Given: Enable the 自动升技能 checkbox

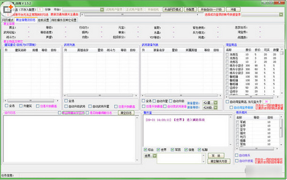Looking at the screenshot, I should pyautogui.click(x=237, y=160).
